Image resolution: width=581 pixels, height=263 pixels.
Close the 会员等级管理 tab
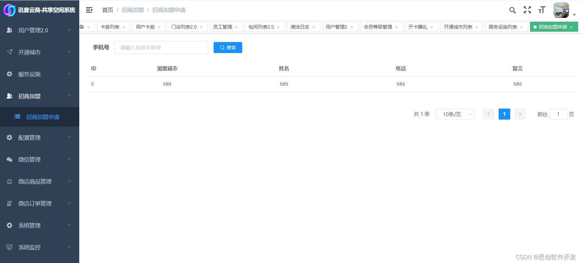[397, 27]
